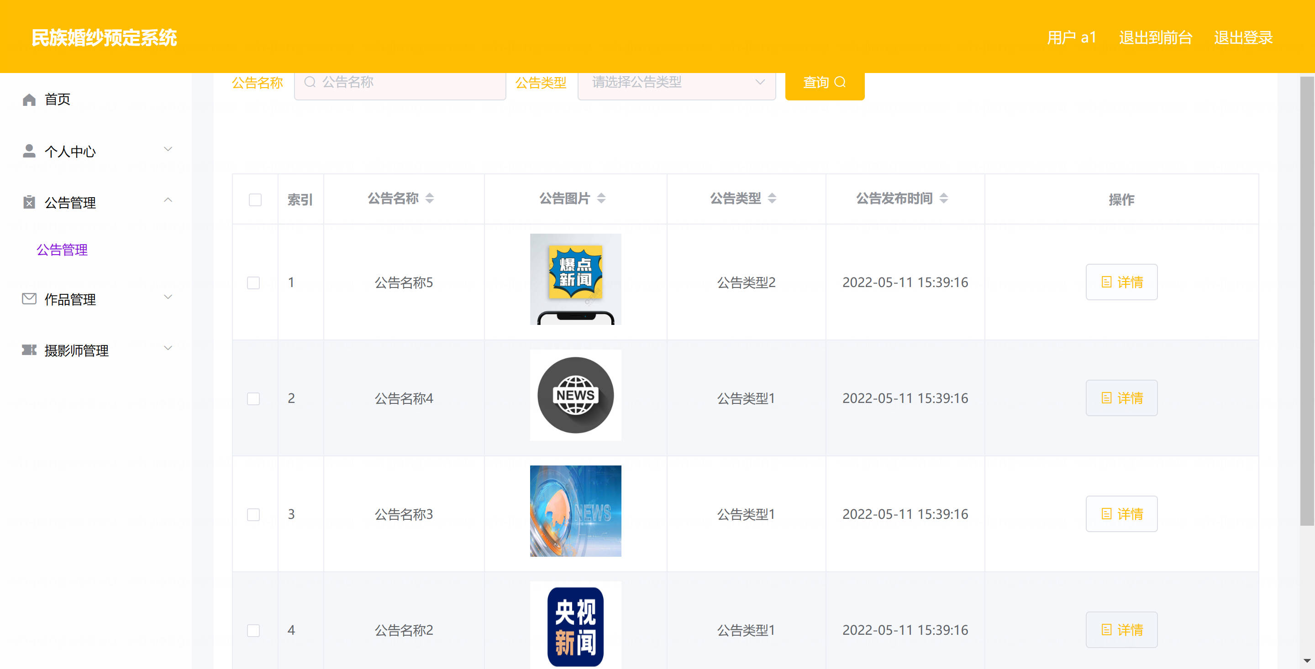
Task: Click the envelope icon beside 作品管理
Action: click(x=29, y=298)
